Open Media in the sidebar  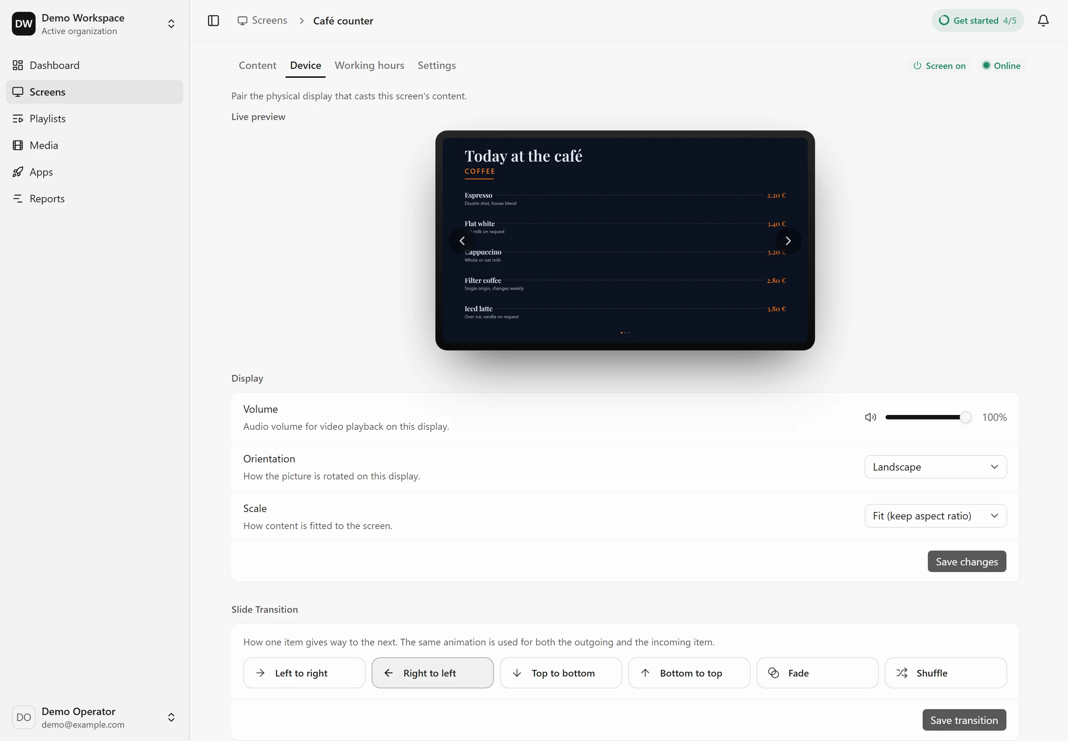(94, 145)
